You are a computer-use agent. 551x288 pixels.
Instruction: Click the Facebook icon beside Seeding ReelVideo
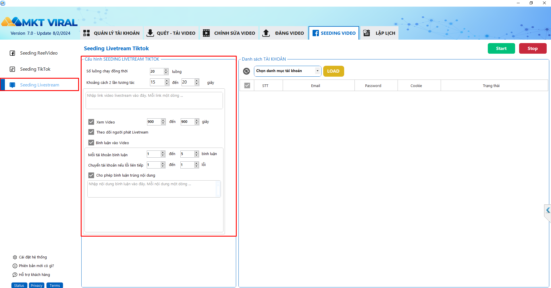[x=12, y=53]
